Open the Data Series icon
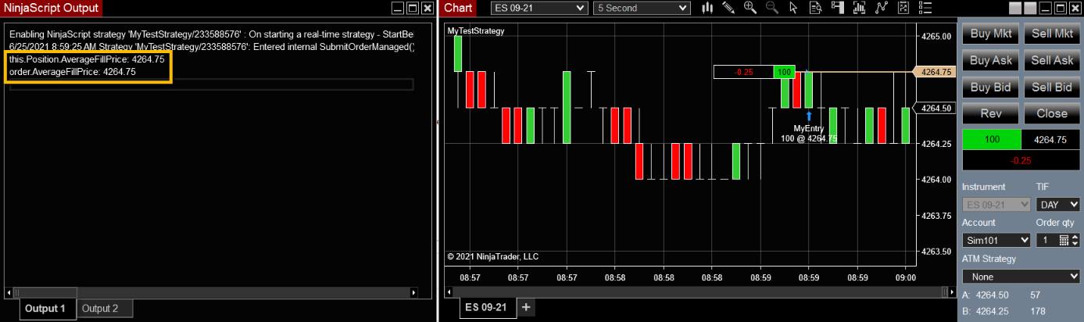Screen dimensions: 1084x322 pyautogui.click(x=859, y=8)
